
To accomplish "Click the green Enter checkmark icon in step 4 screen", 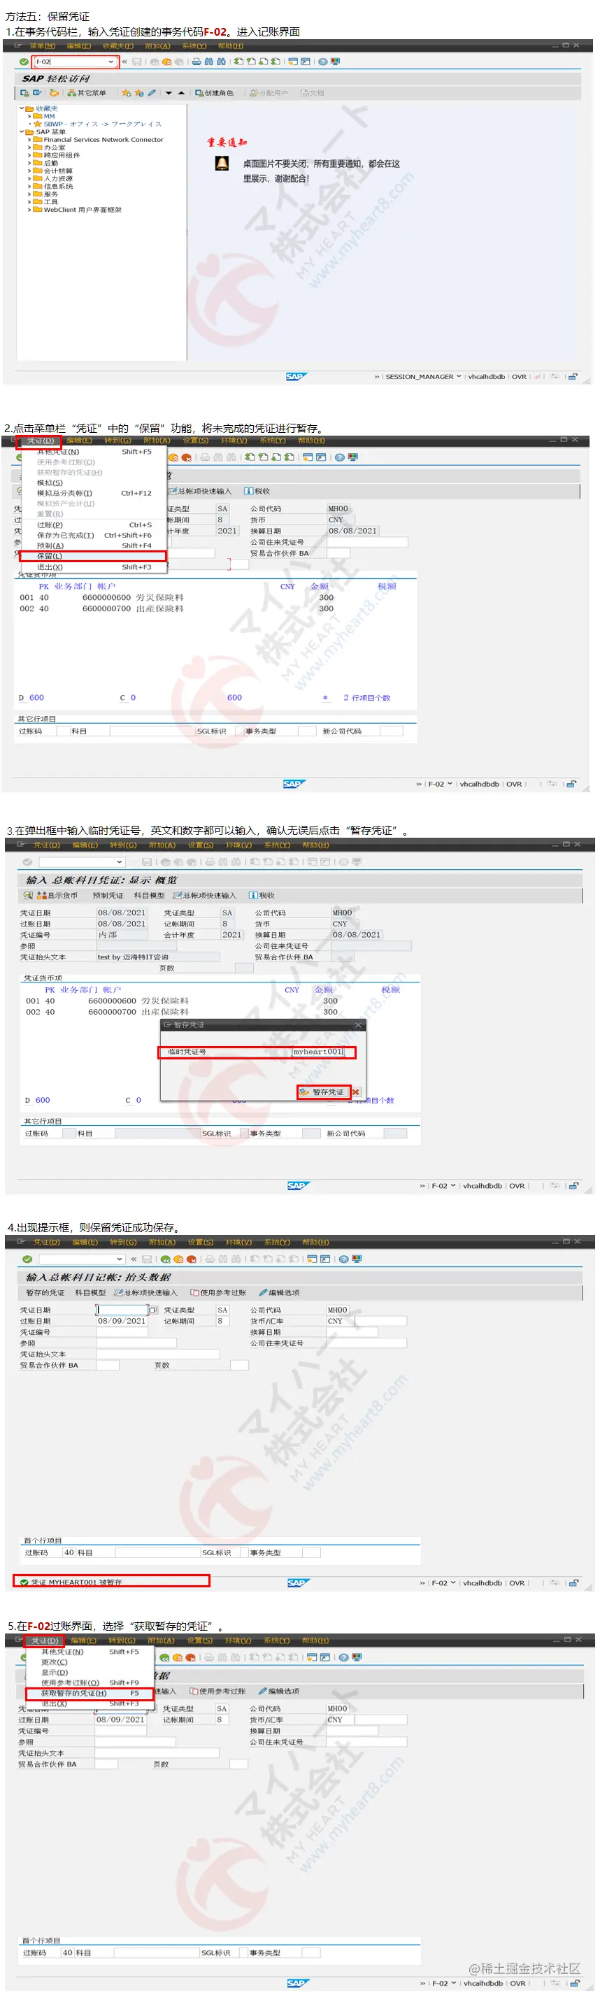I will click(28, 1259).
